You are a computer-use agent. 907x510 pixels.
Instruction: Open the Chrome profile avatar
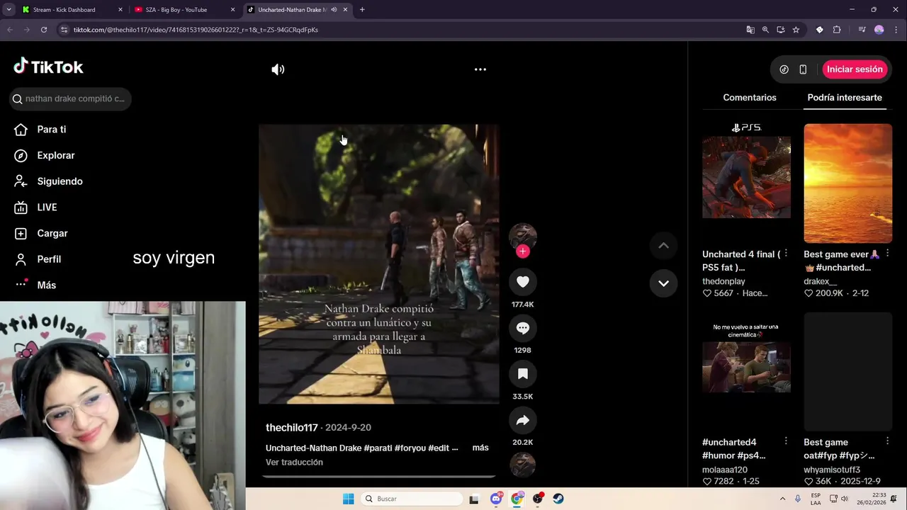[879, 30]
